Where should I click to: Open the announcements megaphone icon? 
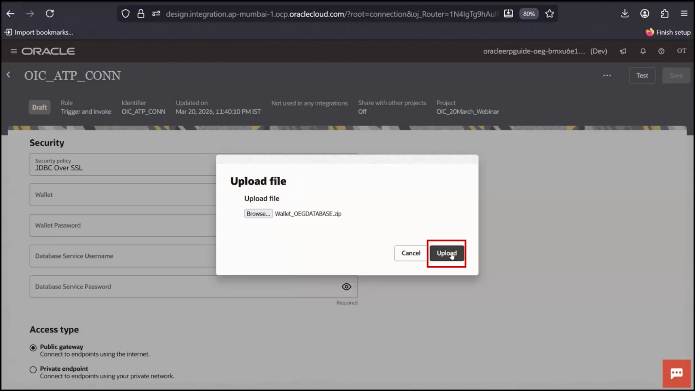(x=623, y=51)
